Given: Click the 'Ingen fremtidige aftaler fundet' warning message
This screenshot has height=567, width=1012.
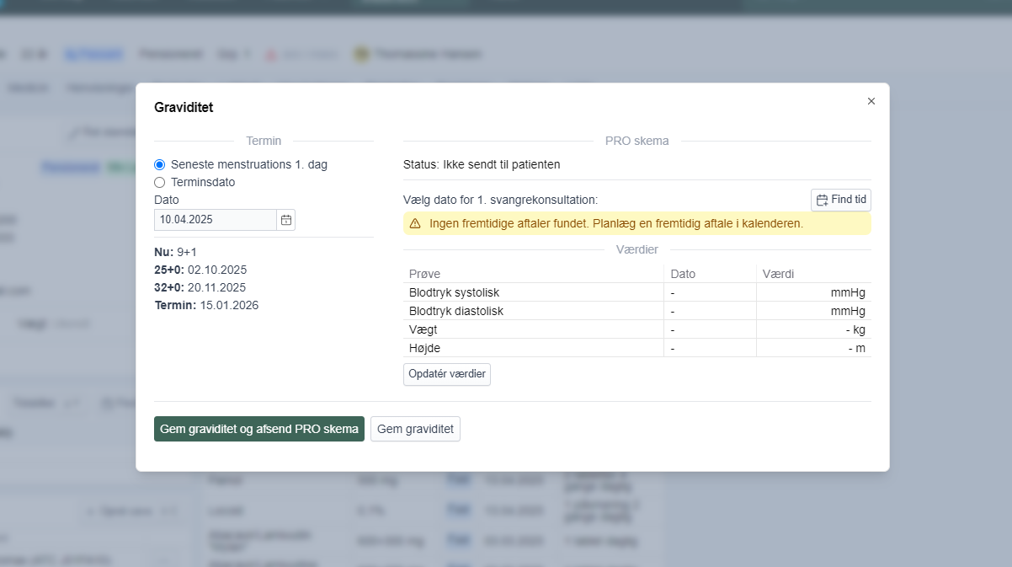Looking at the screenshot, I should click(x=615, y=224).
